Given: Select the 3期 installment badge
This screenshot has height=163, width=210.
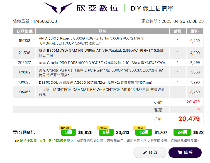Looking at the screenshot, I should click(68, 132).
